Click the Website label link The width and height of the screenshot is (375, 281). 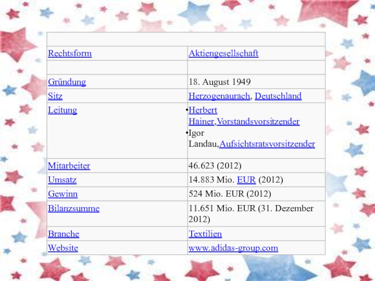63,248
